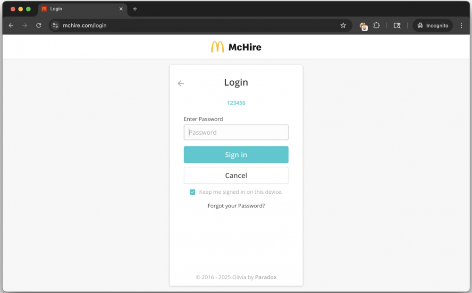Click the Login heading text
472x293 pixels.
coord(236,82)
